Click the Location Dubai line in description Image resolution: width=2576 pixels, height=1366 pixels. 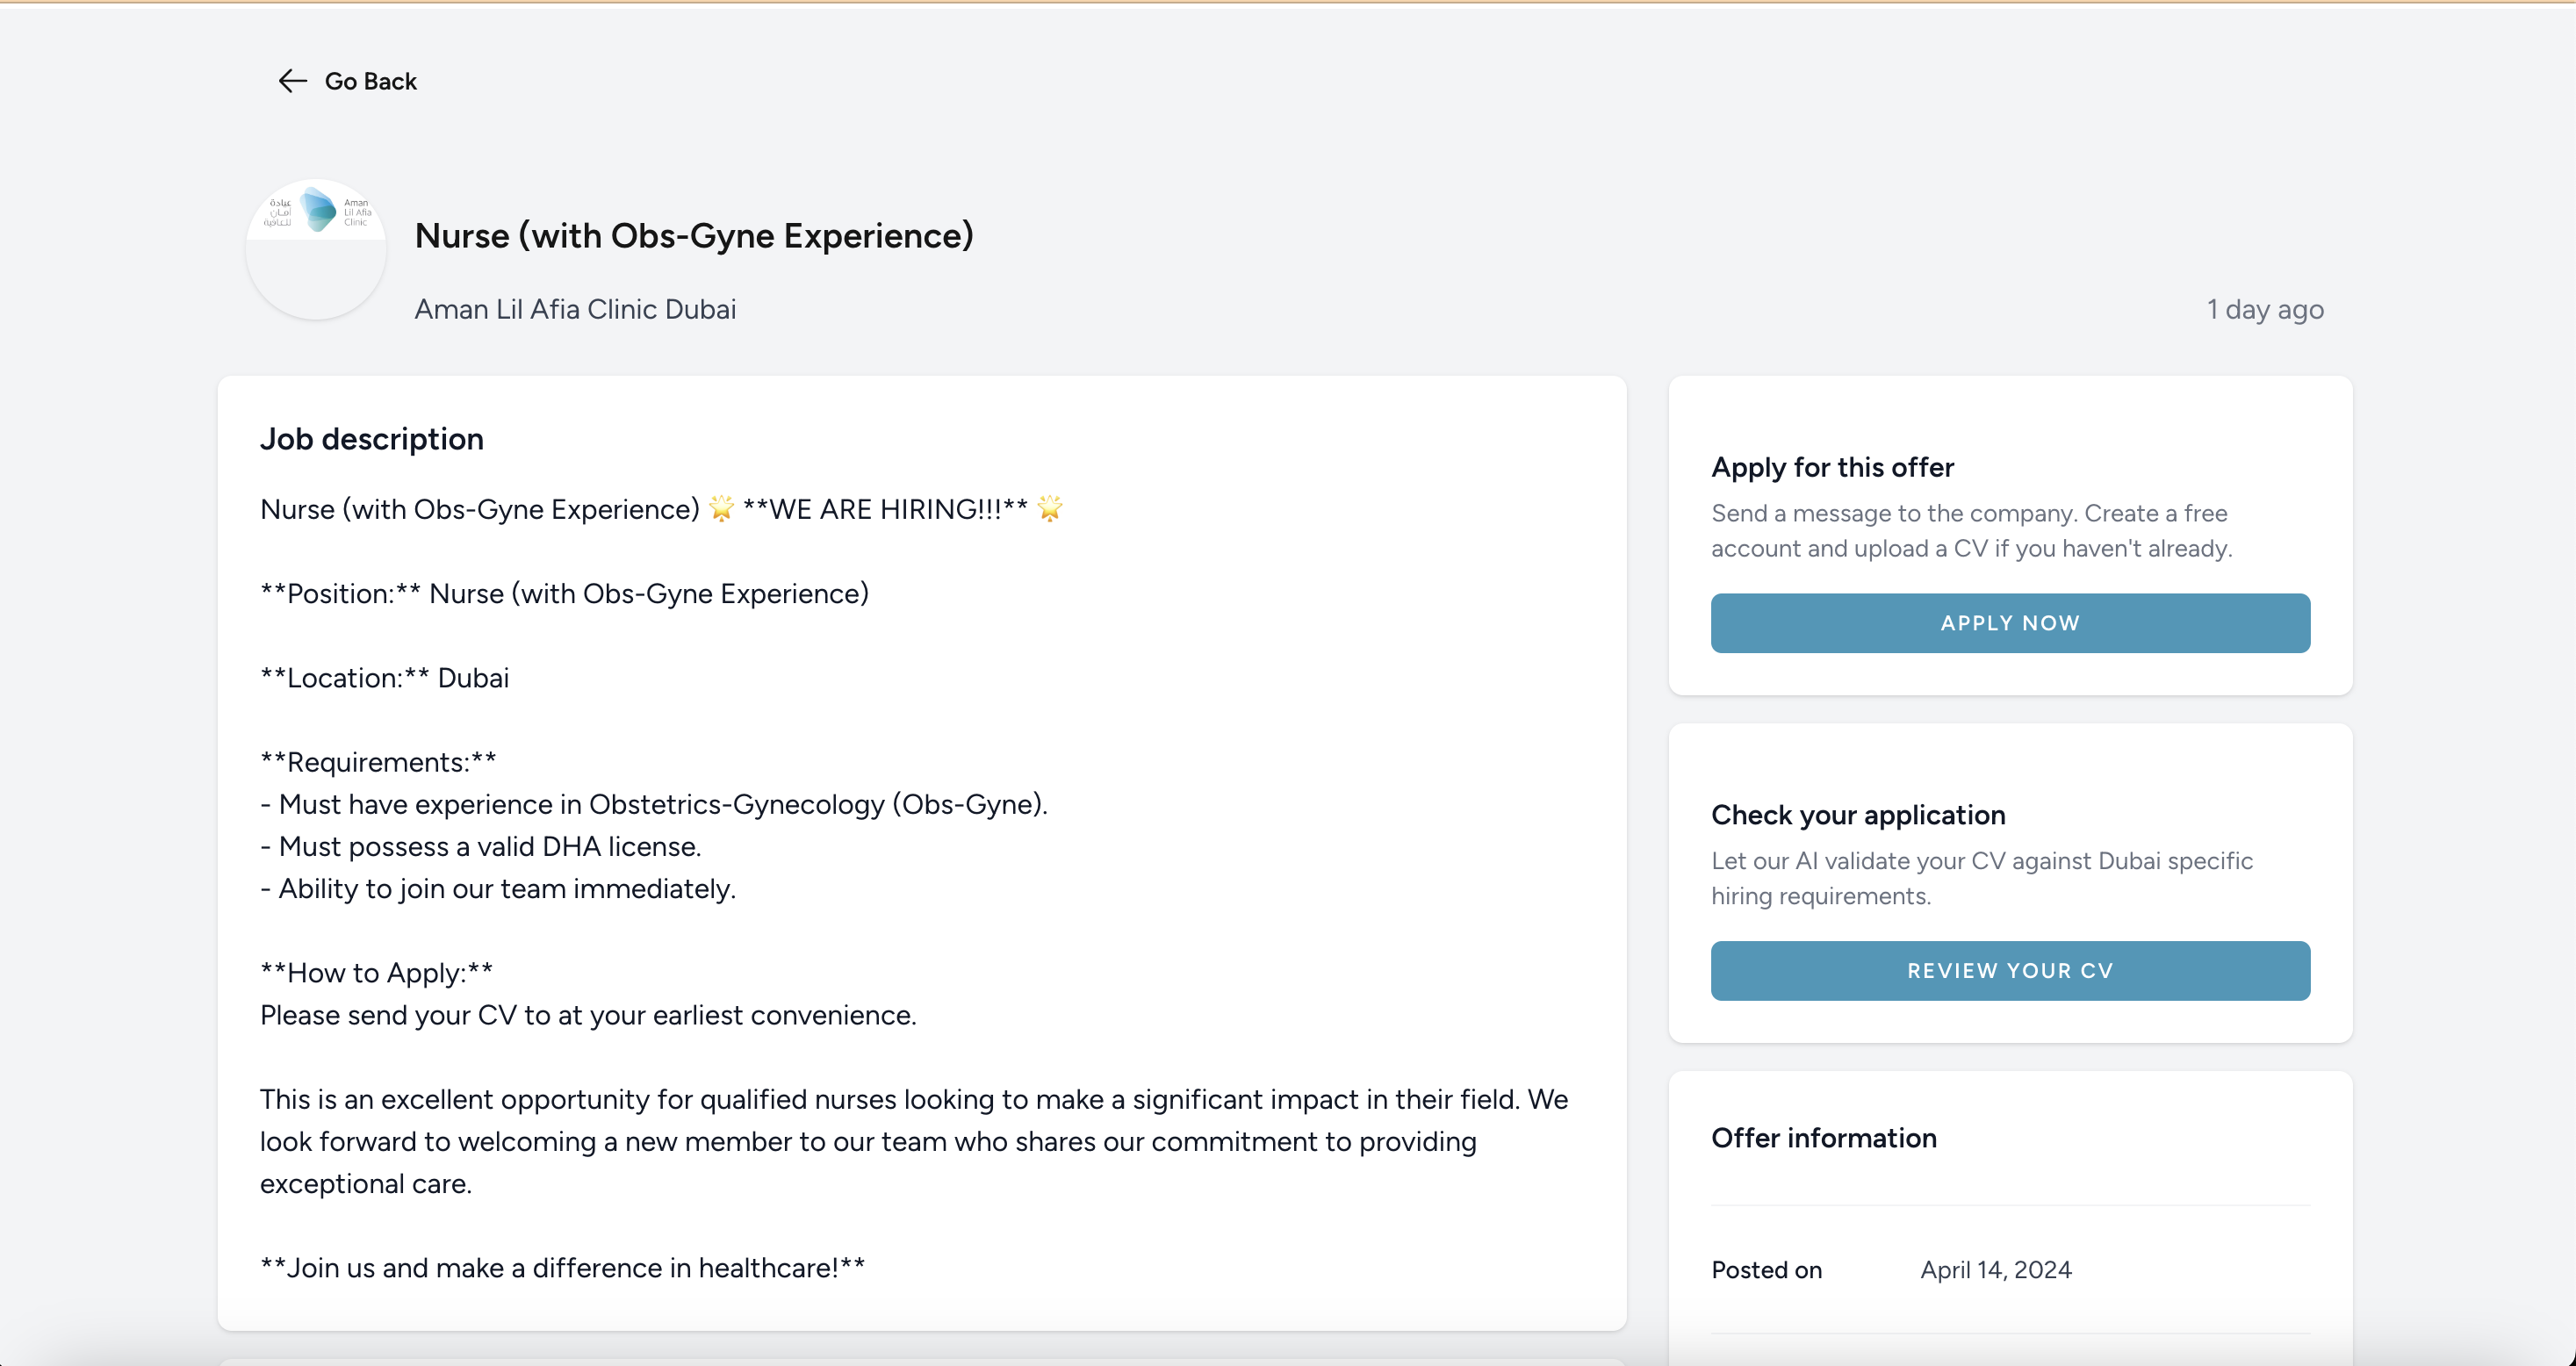[x=384, y=678]
